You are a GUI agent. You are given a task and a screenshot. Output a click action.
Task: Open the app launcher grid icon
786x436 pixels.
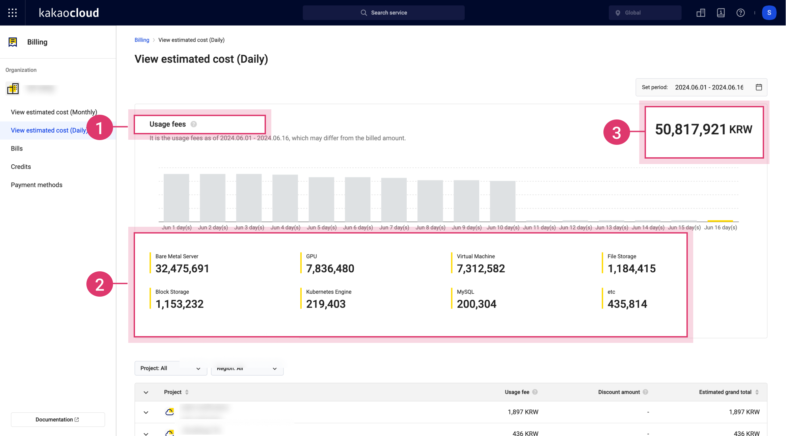12,13
